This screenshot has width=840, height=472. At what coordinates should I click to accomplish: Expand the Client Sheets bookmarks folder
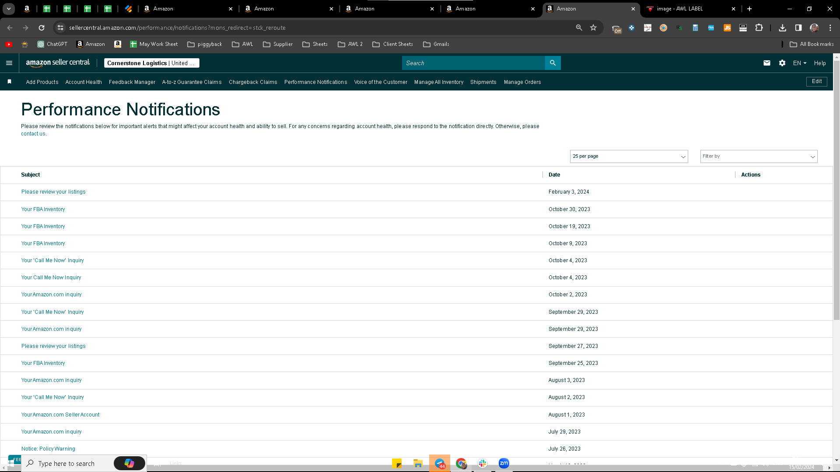click(392, 44)
